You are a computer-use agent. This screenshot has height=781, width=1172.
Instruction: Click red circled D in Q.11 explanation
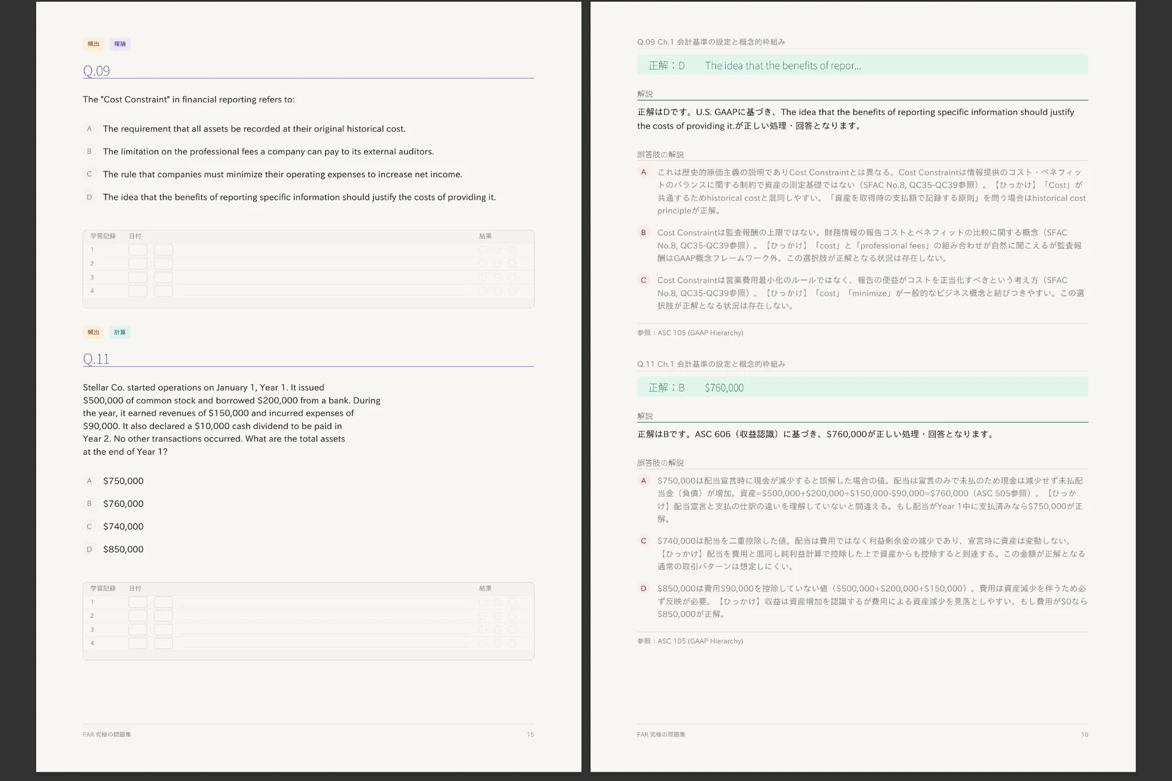(643, 588)
